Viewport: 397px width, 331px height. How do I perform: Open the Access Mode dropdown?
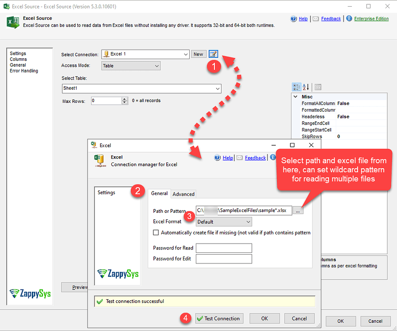click(x=157, y=66)
